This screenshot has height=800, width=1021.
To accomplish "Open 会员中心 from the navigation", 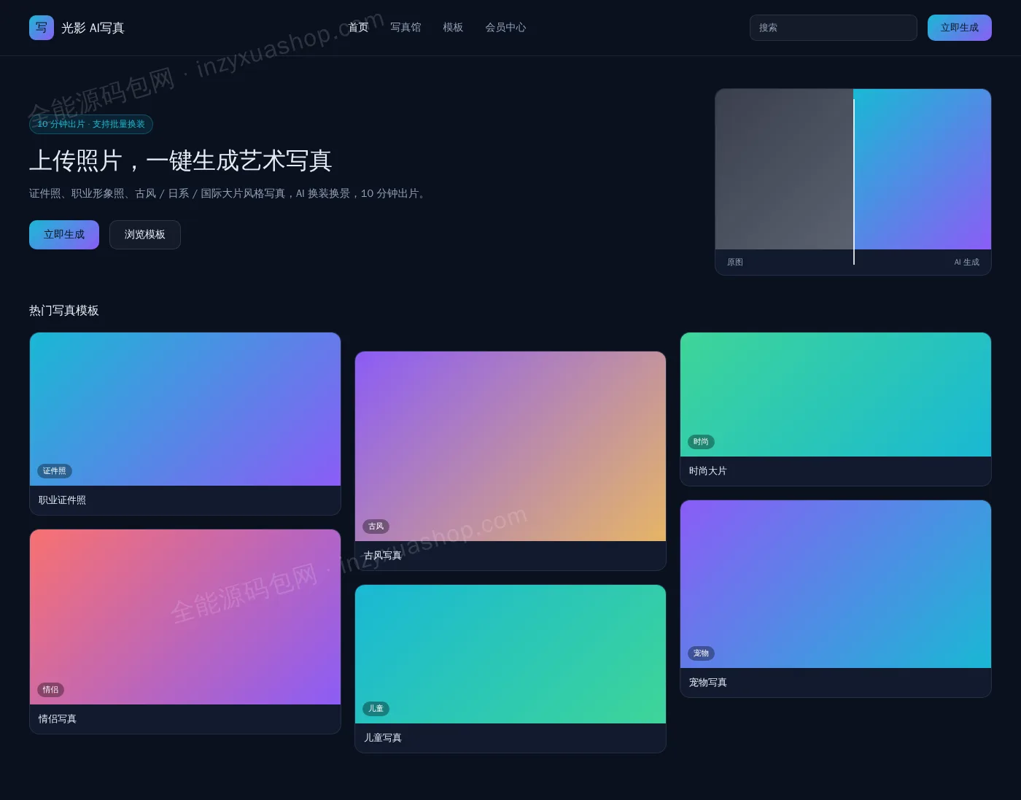I will click(505, 28).
